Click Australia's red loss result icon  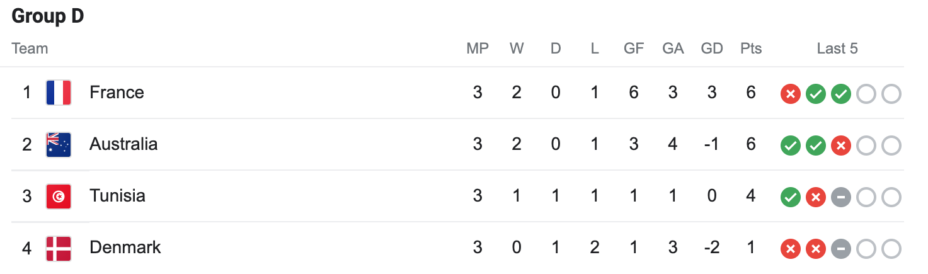(x=840, y=146)
